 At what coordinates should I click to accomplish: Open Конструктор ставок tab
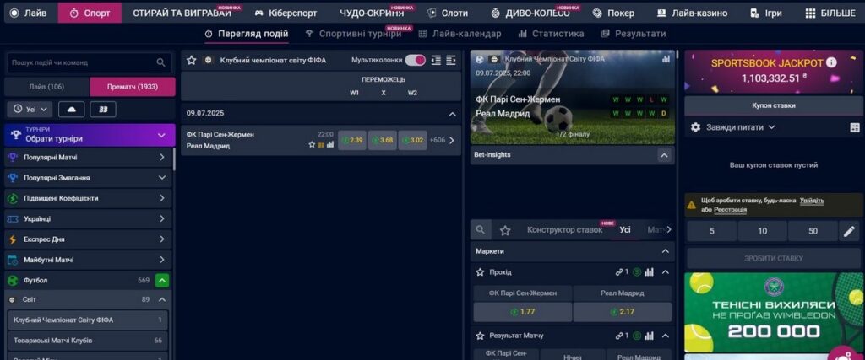click(x=564, y=229)
